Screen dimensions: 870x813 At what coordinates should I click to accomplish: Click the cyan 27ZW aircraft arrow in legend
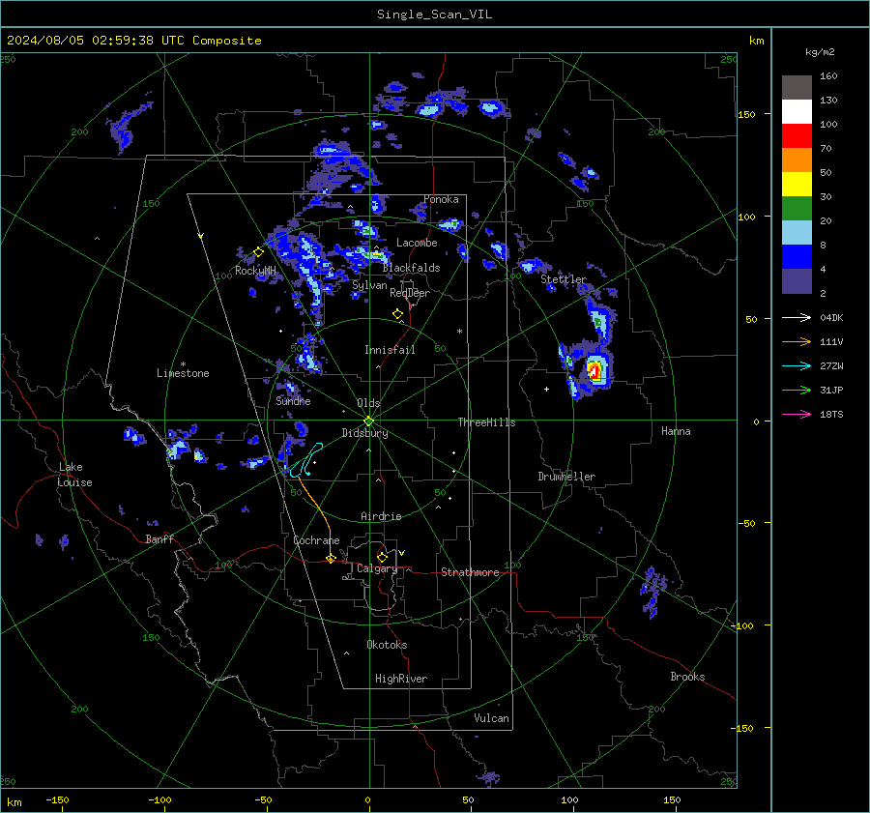(x=797, y=365)
